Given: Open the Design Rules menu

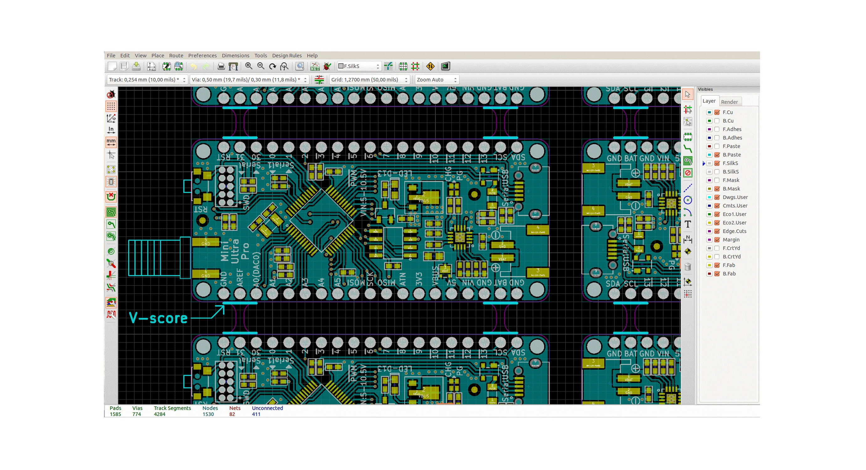Looking at the screenshot, I should (286, 55).
